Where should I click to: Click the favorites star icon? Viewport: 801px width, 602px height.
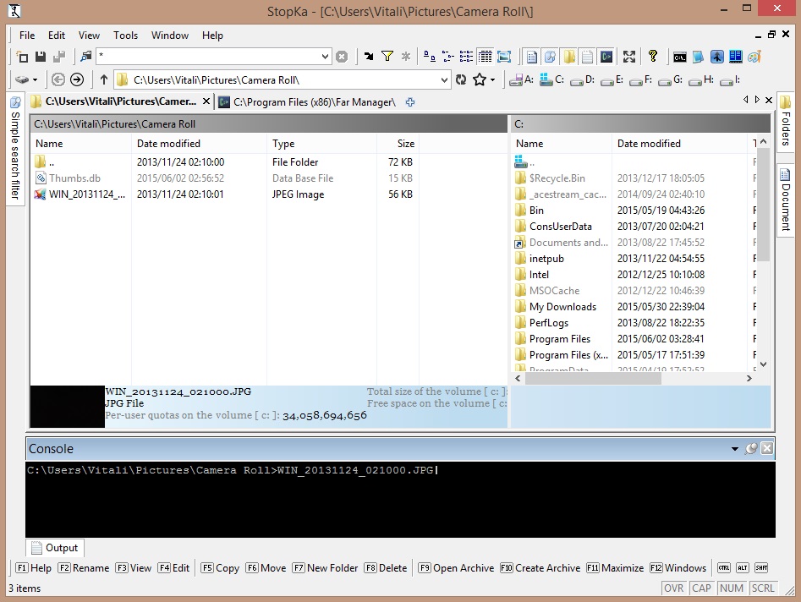(480, 79)
